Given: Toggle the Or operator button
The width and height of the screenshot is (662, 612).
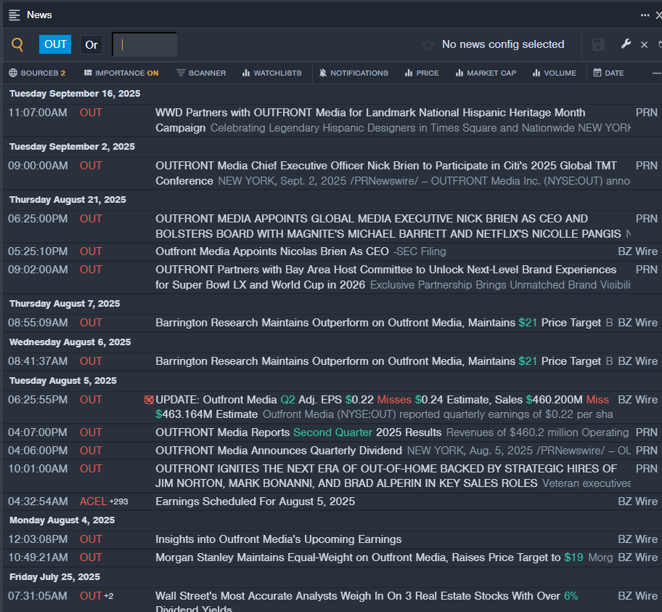Looking at the screenshot, I should [91, 45].
